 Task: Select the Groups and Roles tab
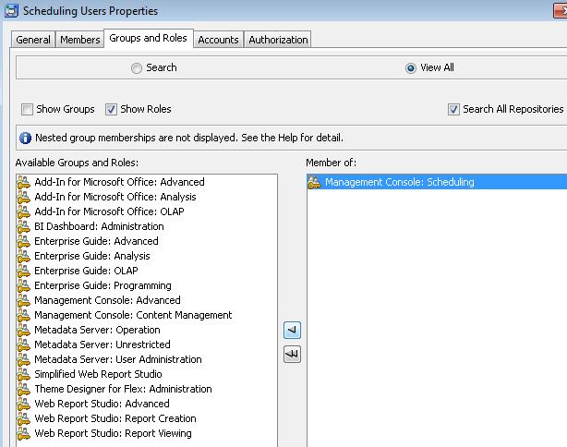click(x=149, y=38)
